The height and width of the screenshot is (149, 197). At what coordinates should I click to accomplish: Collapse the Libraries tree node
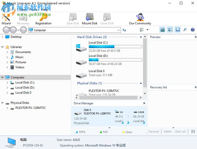pyautogui.click(x=2, y=47)
